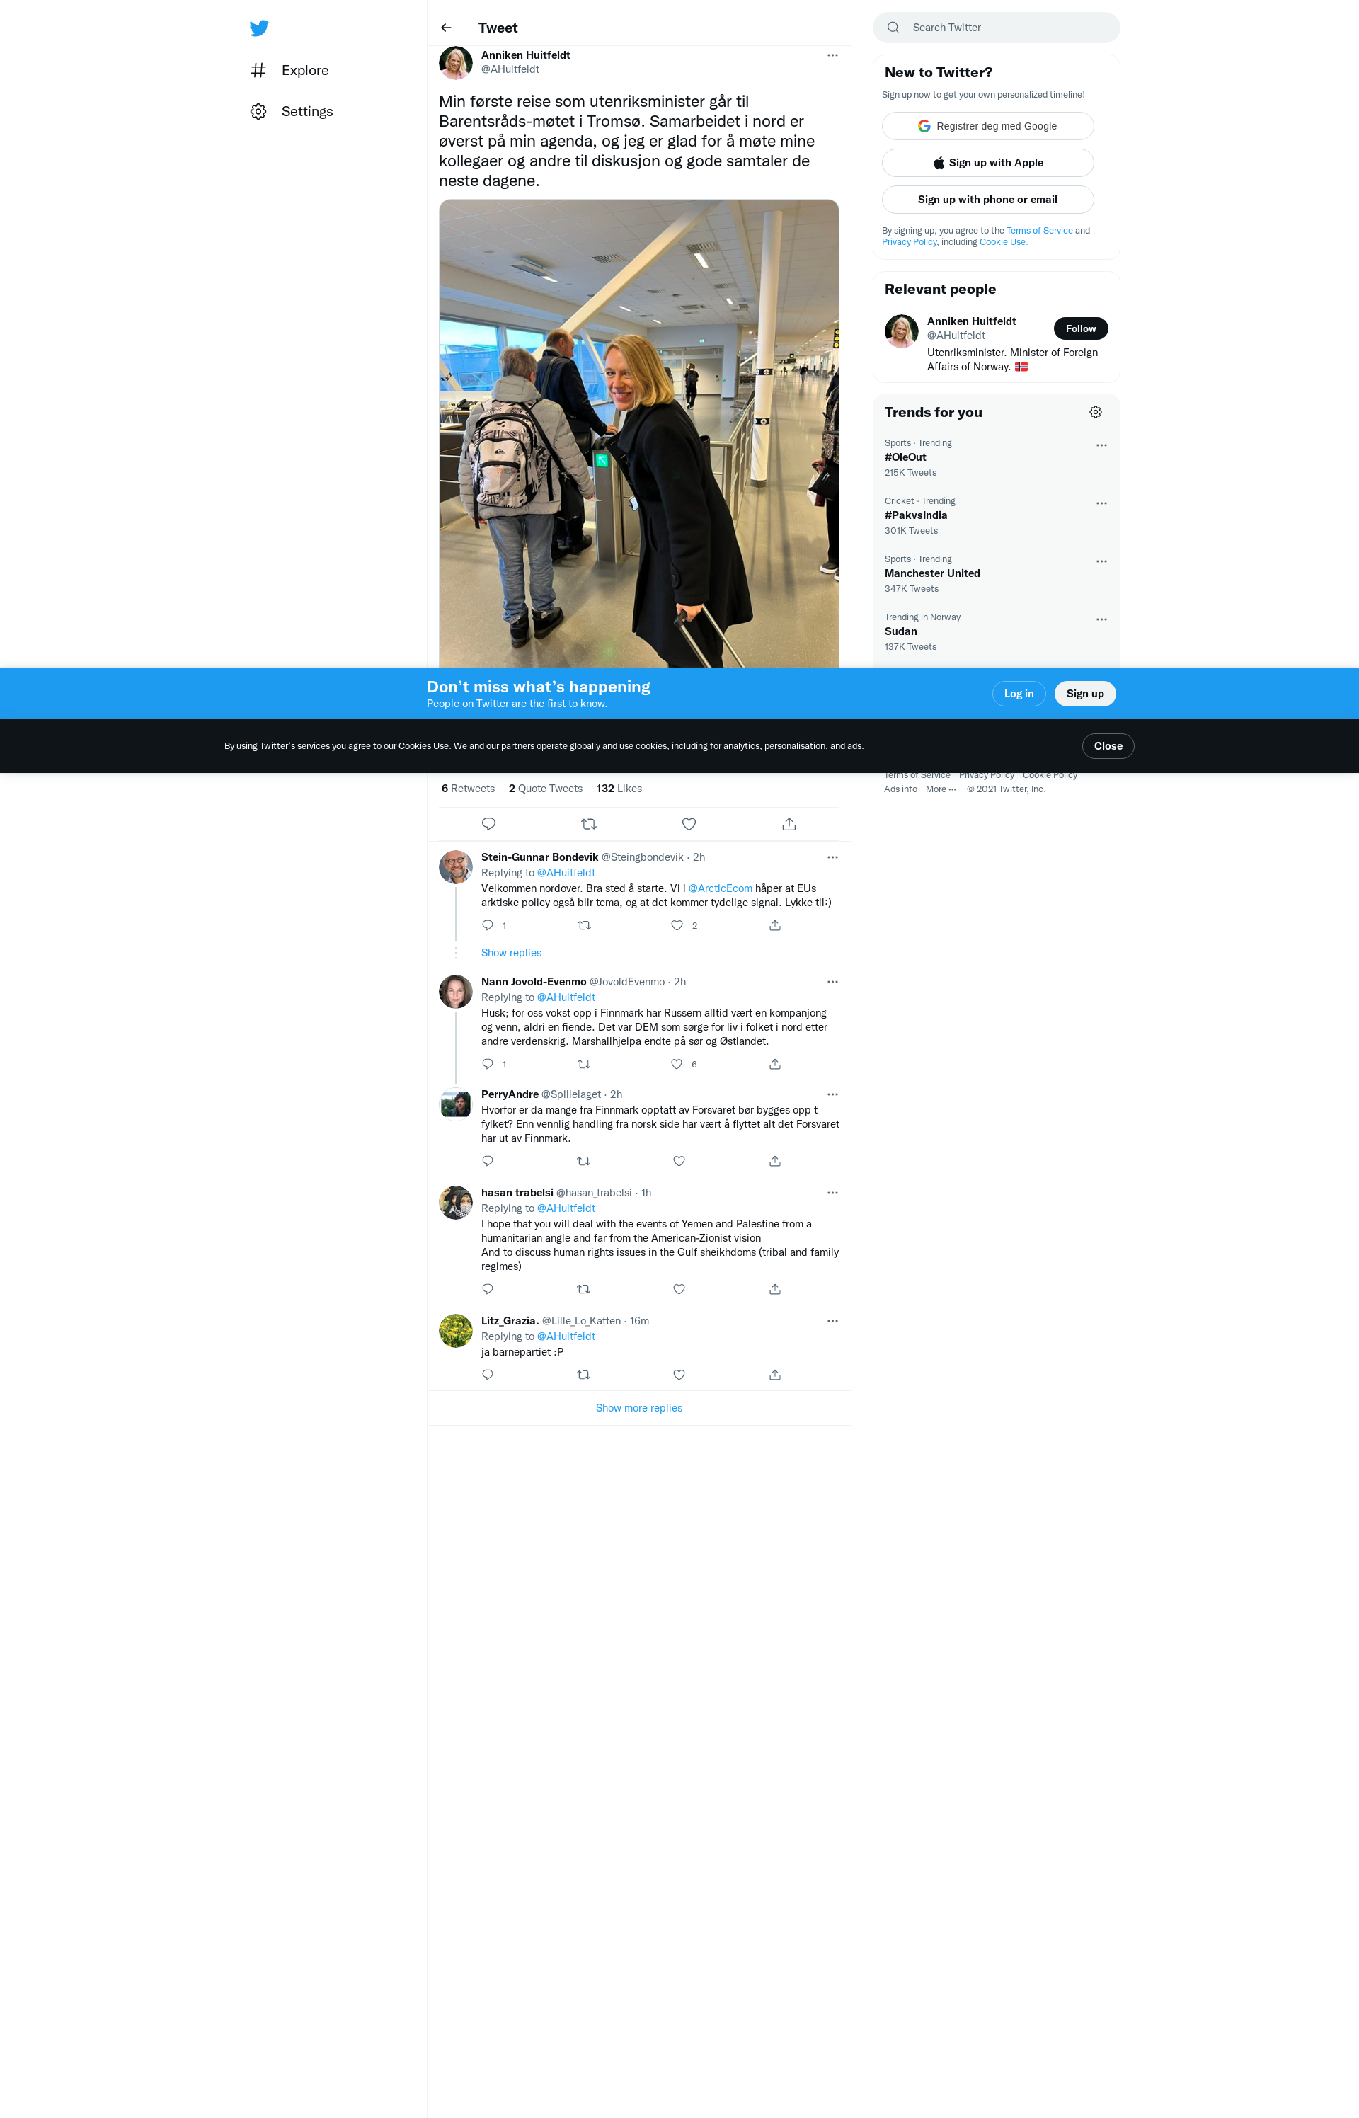The image size is (1359, 2118).
Task: Share PerryAndre's reply
Action: 775,1162
